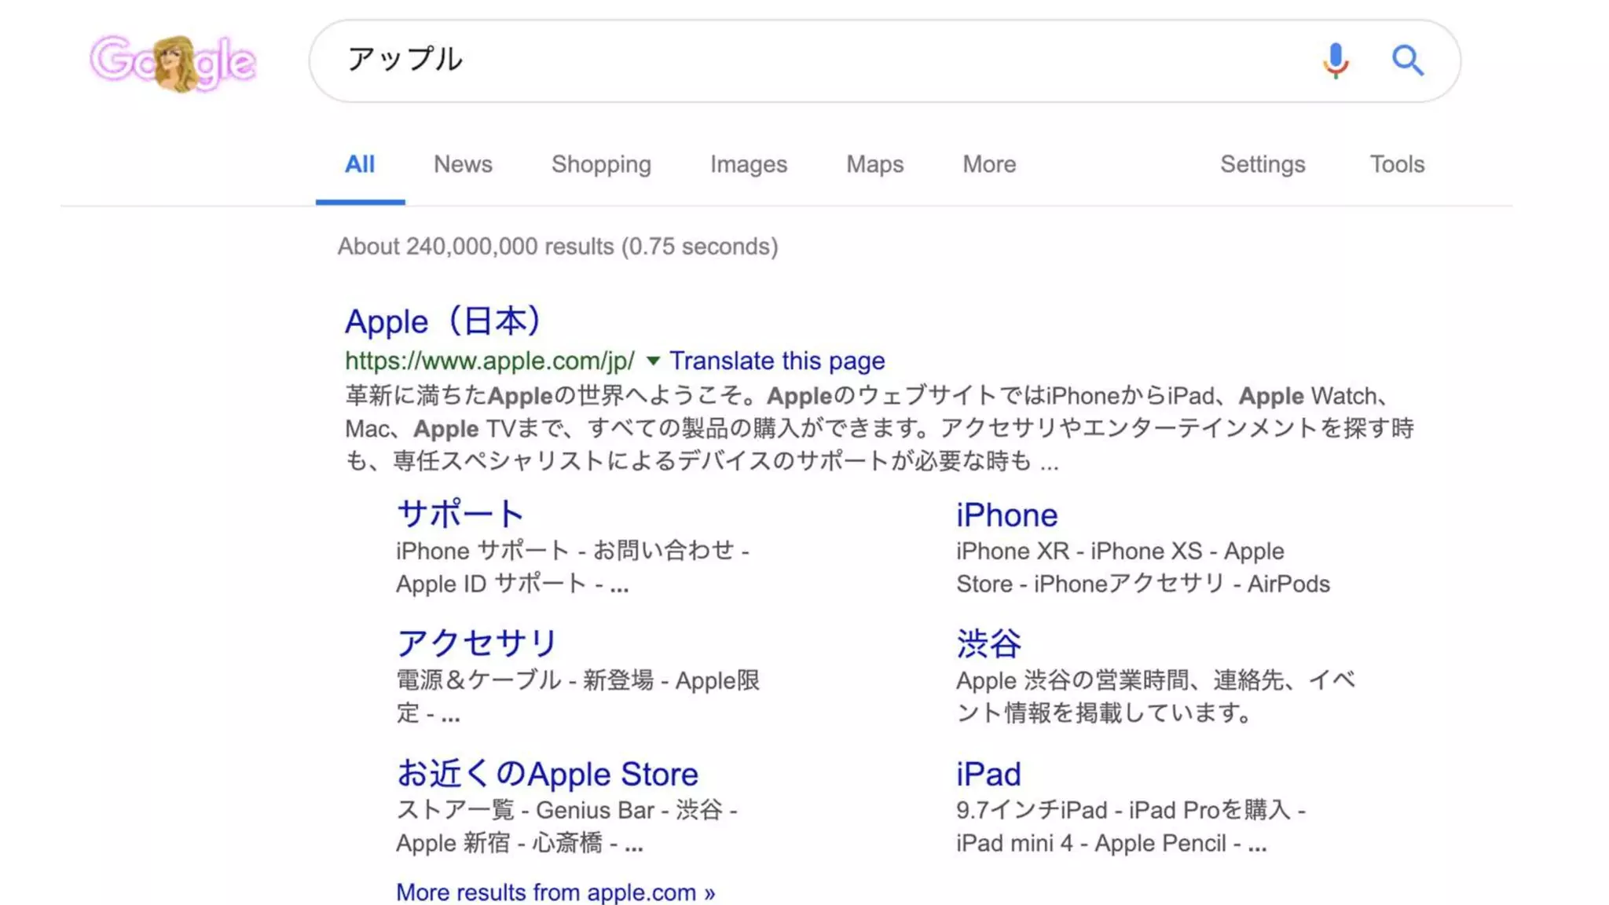Click the microphone voice search icon
This screenshot has height=905, width=1609.
pos(1335,60)
